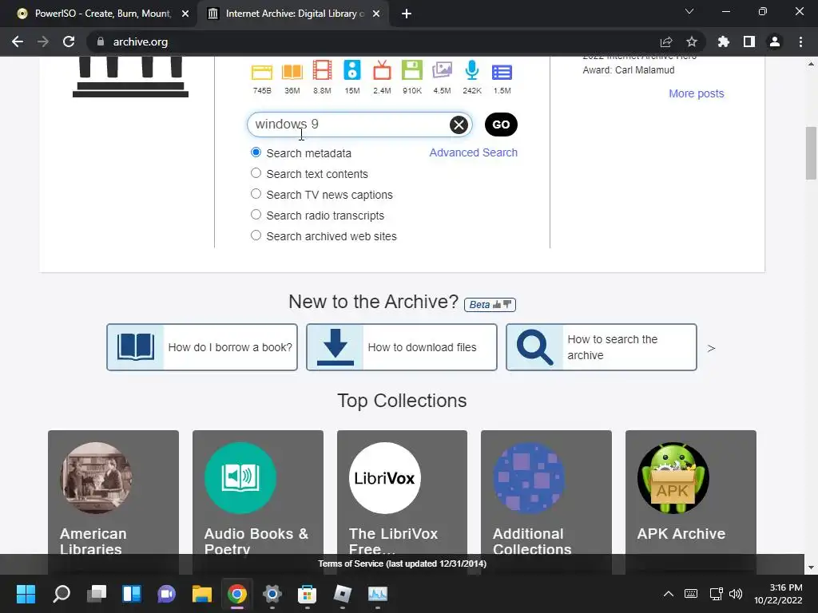Open the Books (36M) media icon

coord(292,72)
